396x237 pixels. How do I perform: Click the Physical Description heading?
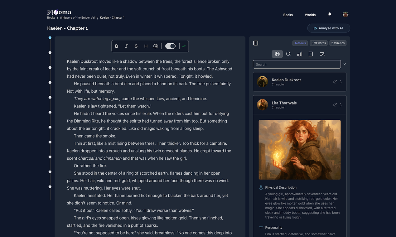[x=281, y=187]
